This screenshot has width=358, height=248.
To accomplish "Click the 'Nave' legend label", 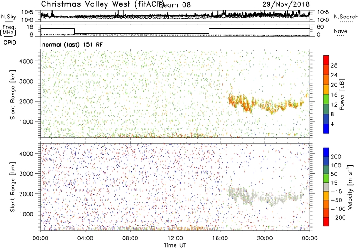I will (x=341, y=31).
